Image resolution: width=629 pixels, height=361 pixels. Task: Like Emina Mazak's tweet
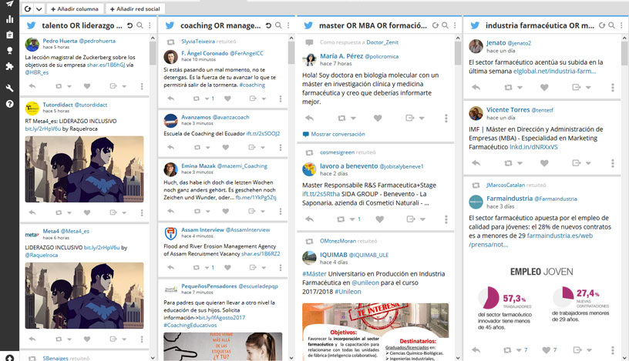click(x=225, y=211)
